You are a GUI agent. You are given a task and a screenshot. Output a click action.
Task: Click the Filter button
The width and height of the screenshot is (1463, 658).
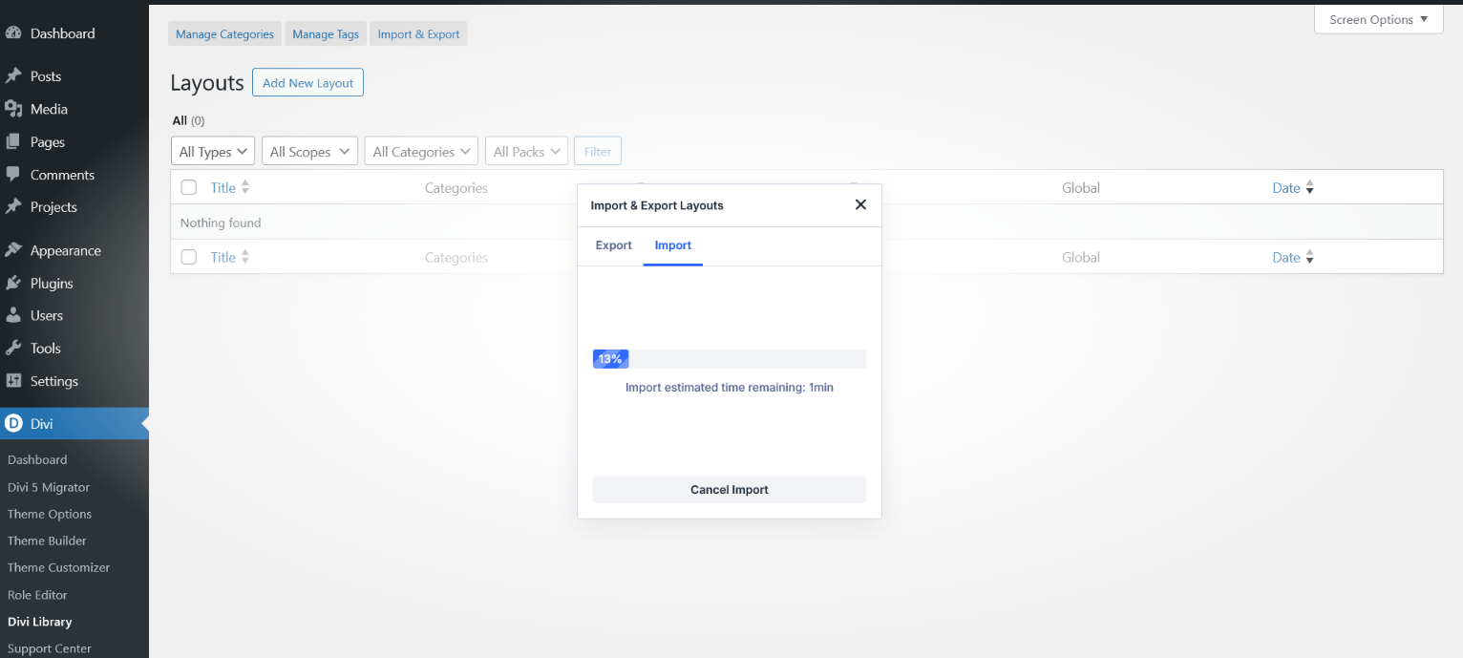[598, 151]
